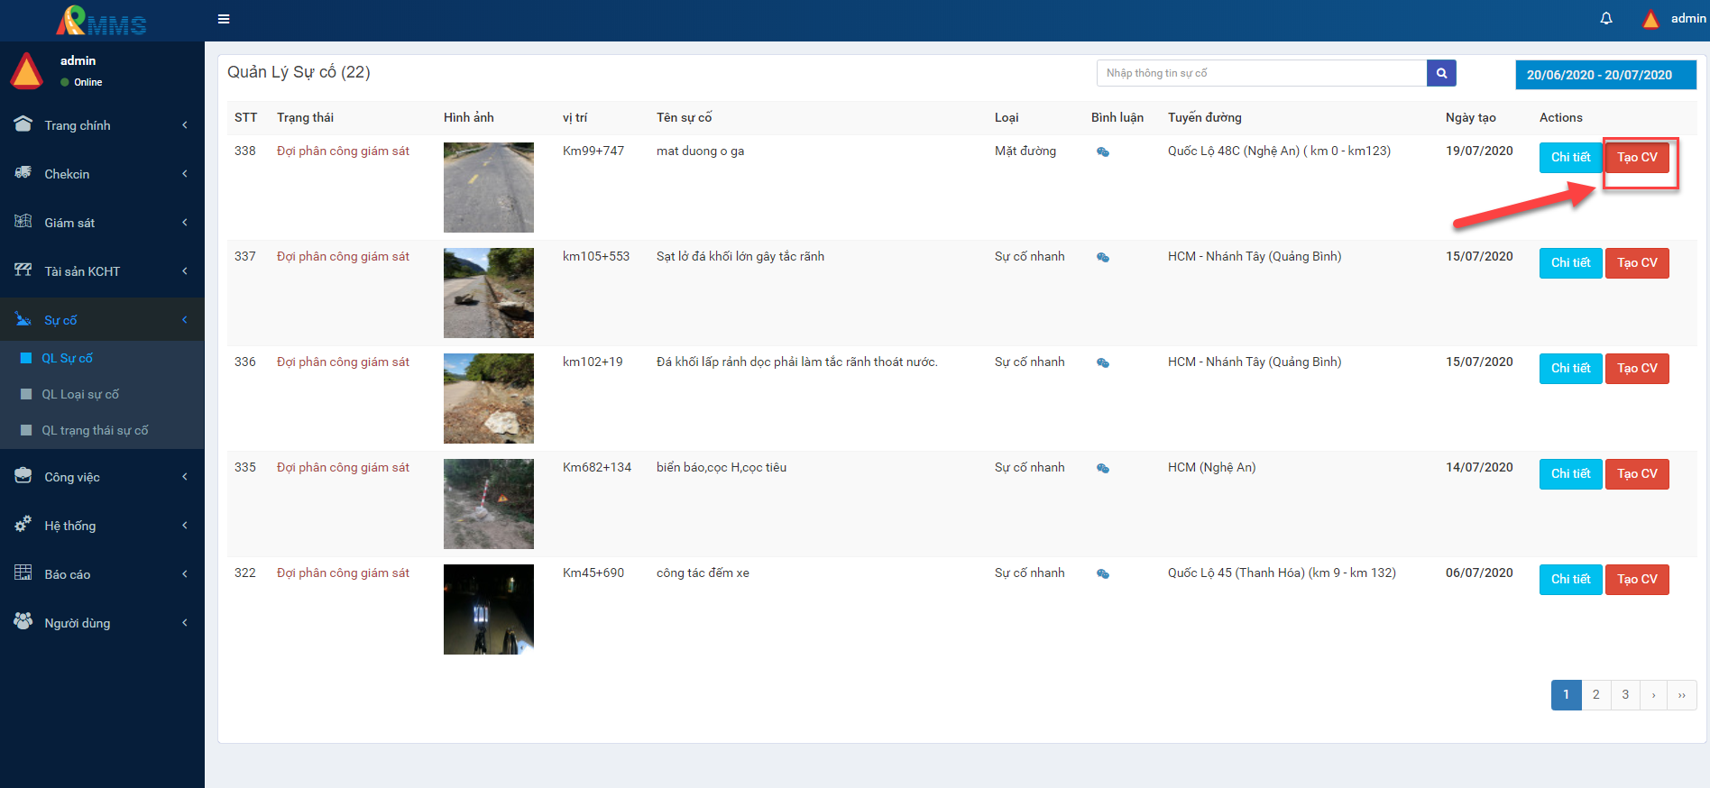The height and width of the screenshot is (788, 1710).
Task: Expand Chekcin menu chevron
Action: tap(185, 174)
